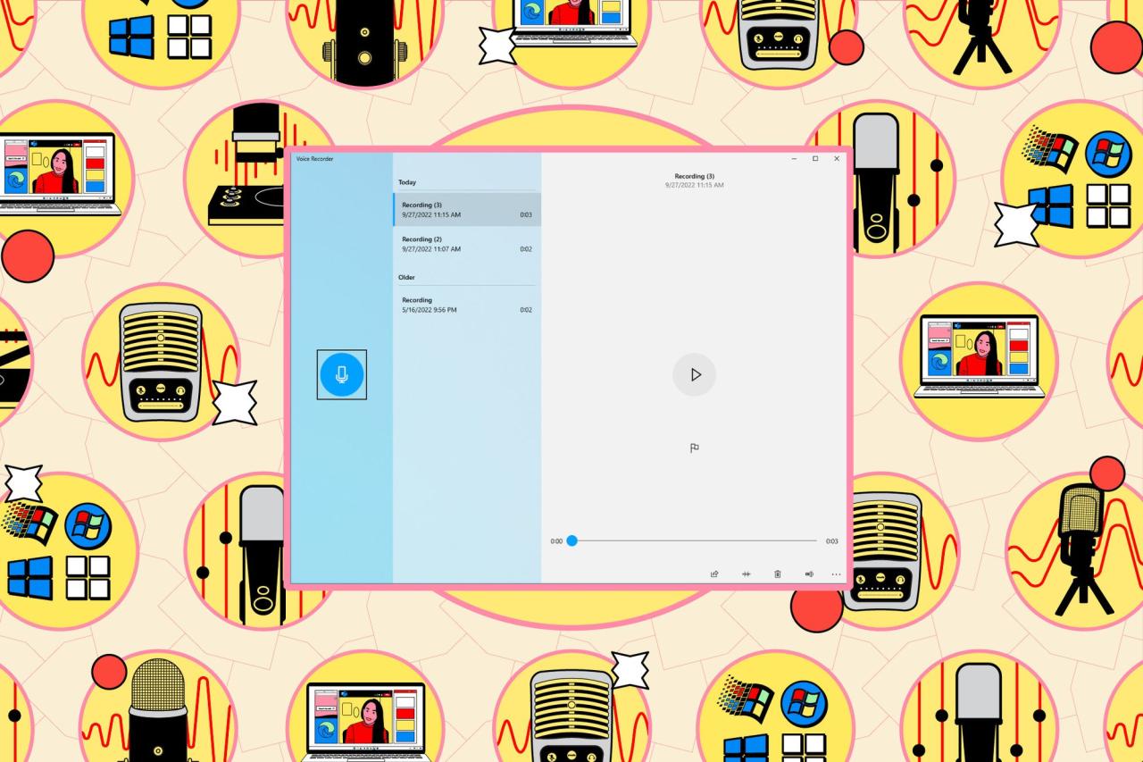Minimize the Voice Recorder window

(x=794, y=158)
